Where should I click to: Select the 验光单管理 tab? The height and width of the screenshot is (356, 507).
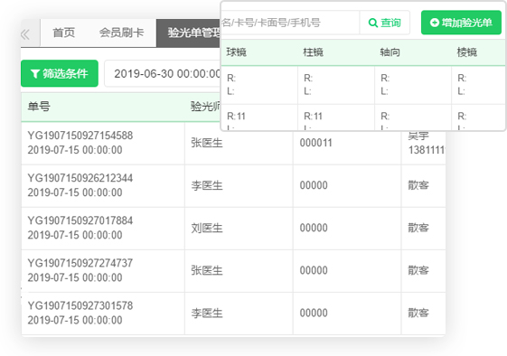tap(189, 33)
